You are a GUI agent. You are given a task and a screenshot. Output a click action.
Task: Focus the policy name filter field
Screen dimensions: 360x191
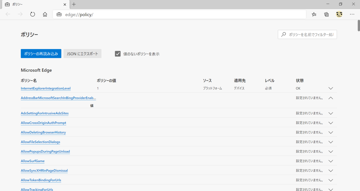[307, 34]
